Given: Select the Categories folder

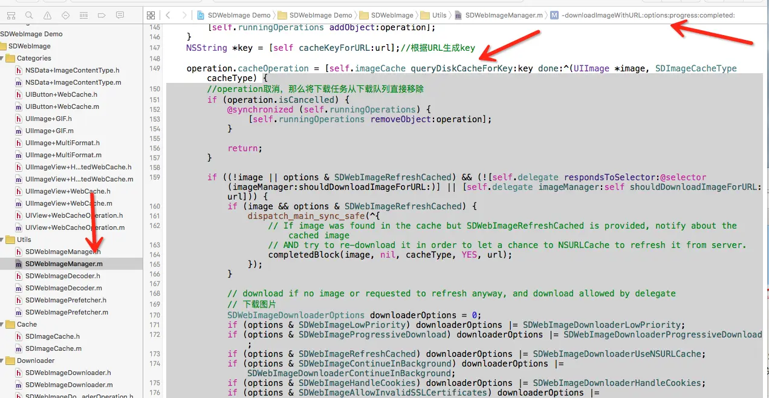Looking at the screenshot, I should point(34,58).
